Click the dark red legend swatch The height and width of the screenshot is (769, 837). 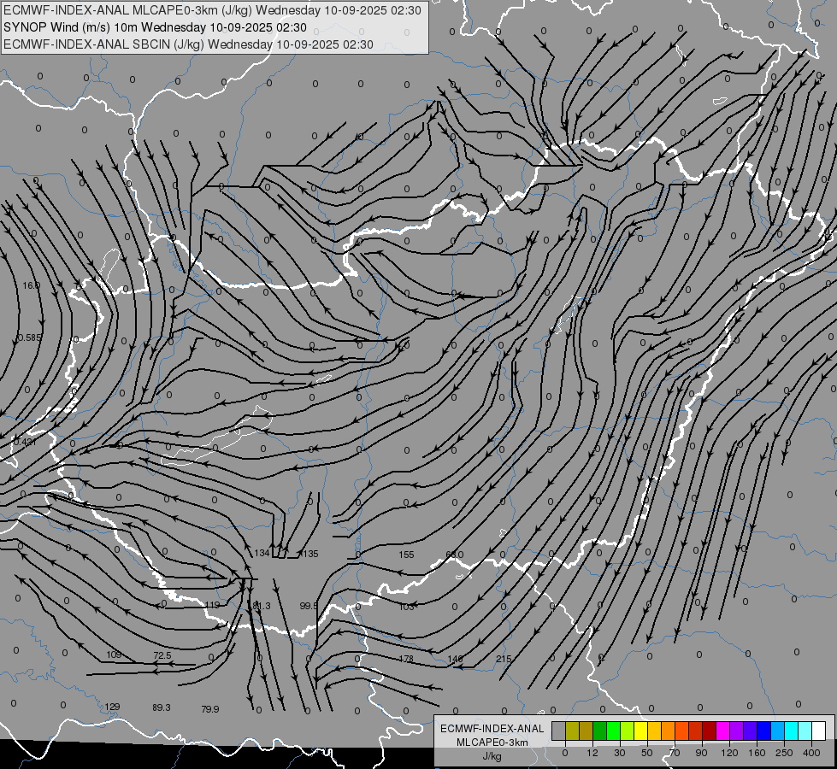tap(709, 731)
